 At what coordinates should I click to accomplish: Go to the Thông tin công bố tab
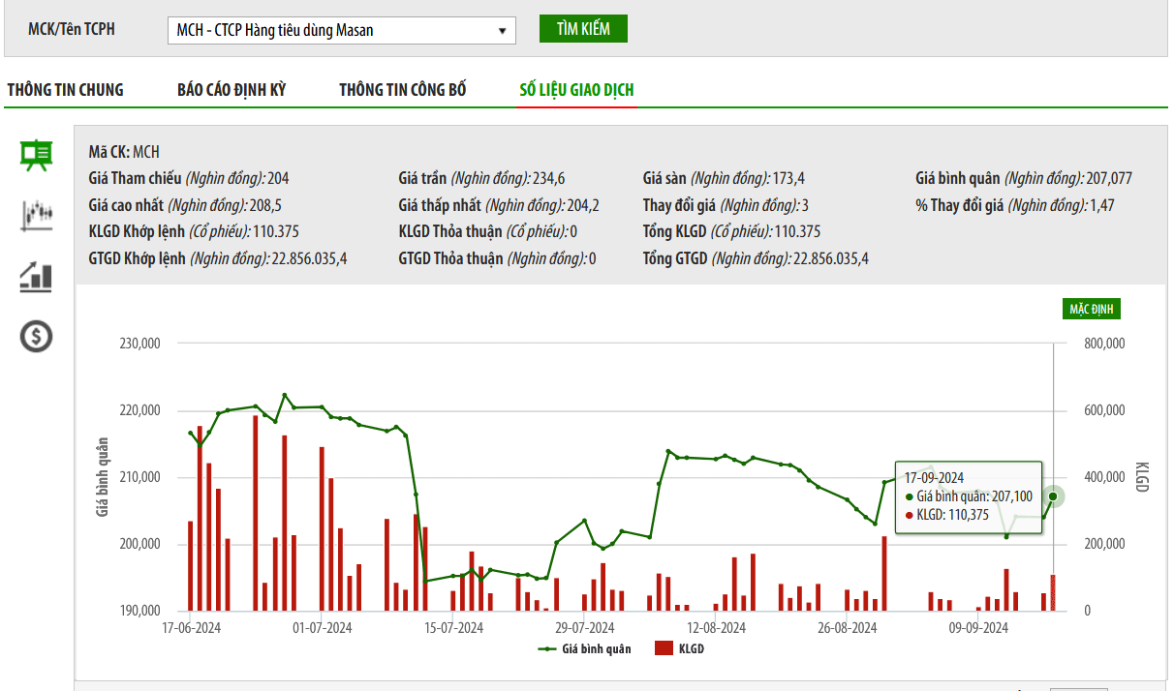(403, 90)
